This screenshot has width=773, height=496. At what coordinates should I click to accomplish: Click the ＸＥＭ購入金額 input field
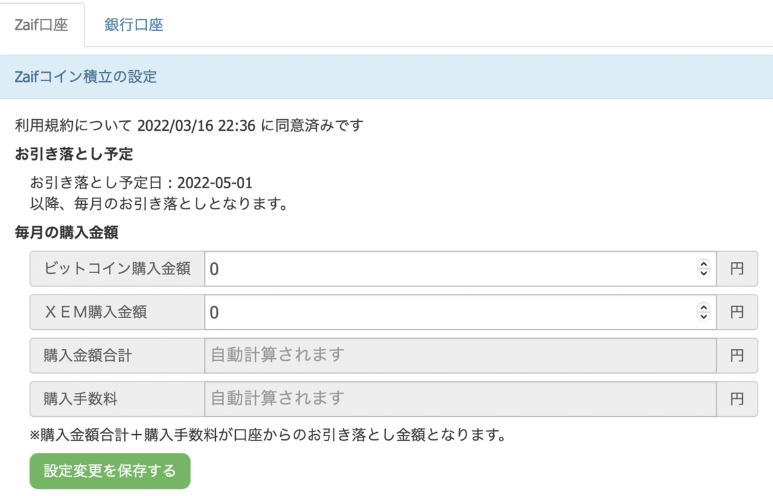click(451, 312)
